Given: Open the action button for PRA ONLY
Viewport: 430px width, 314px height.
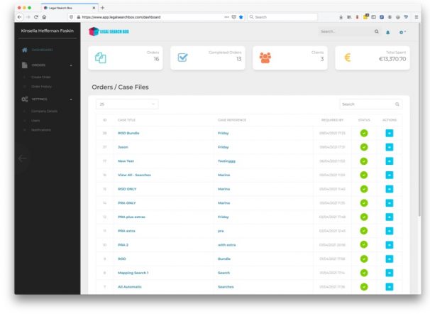Looking at the screenshot, I should pyautogui.click(x=389, y=203).
